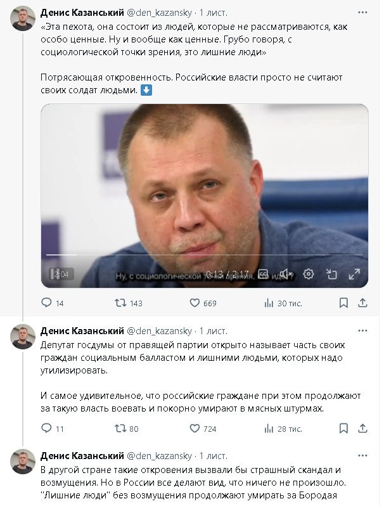Viewport: 384px width, 506px height.
Task: Unmute the video sound
Action: point(286,274)
